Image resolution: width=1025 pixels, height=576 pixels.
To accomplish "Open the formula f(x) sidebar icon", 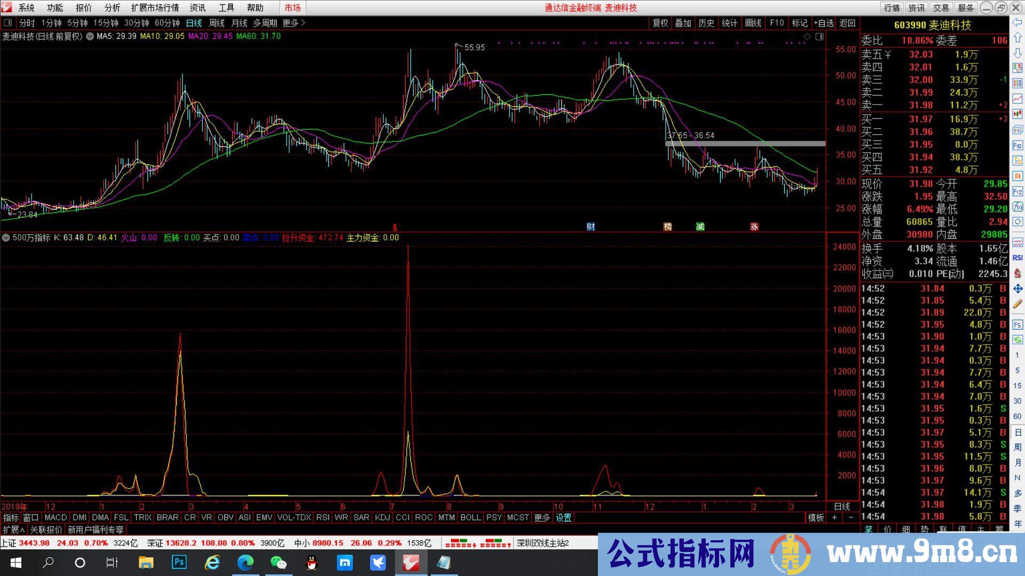I will point(1018,206).
